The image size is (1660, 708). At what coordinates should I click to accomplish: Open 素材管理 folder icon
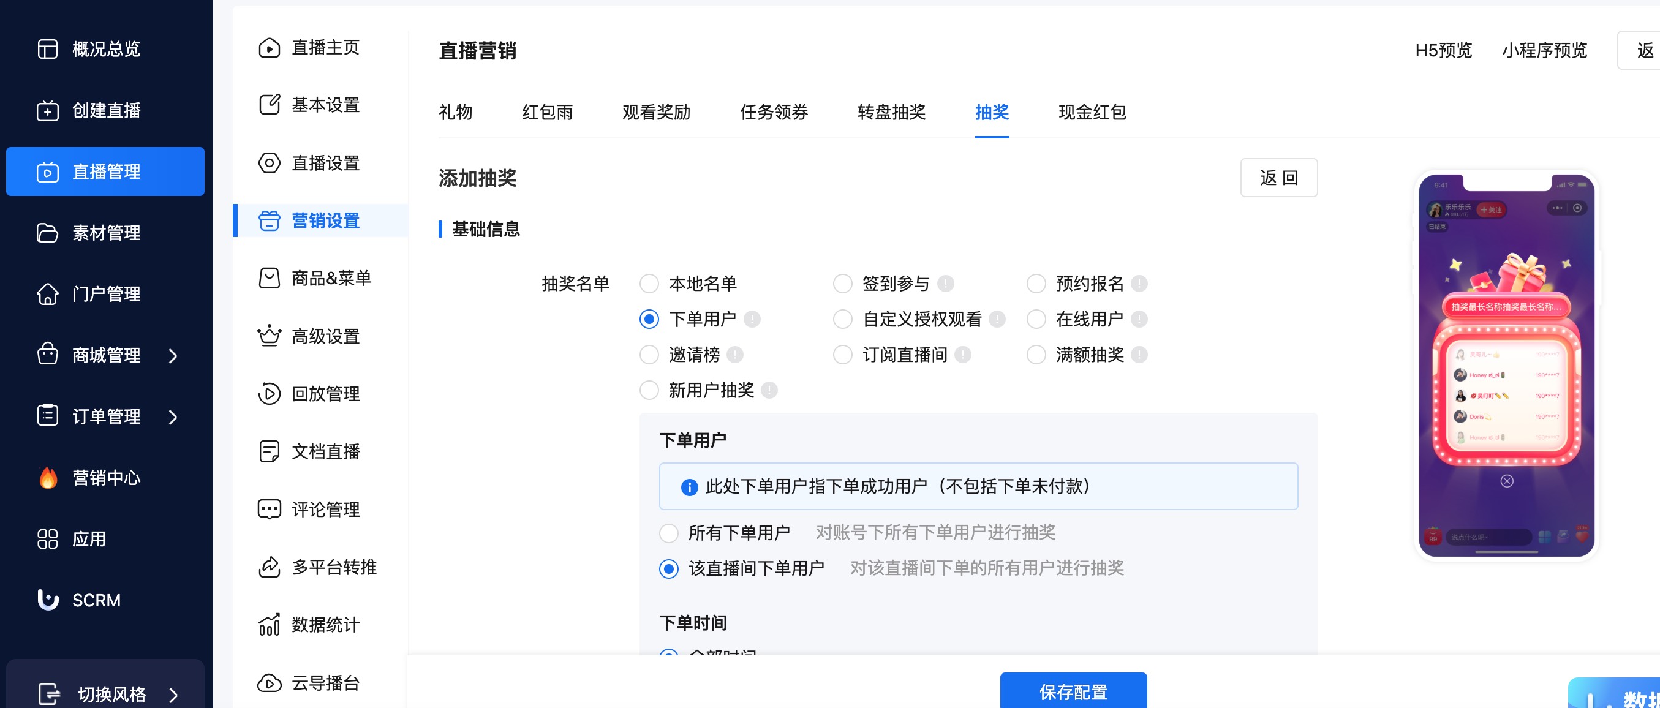click(x=47, y=233)
